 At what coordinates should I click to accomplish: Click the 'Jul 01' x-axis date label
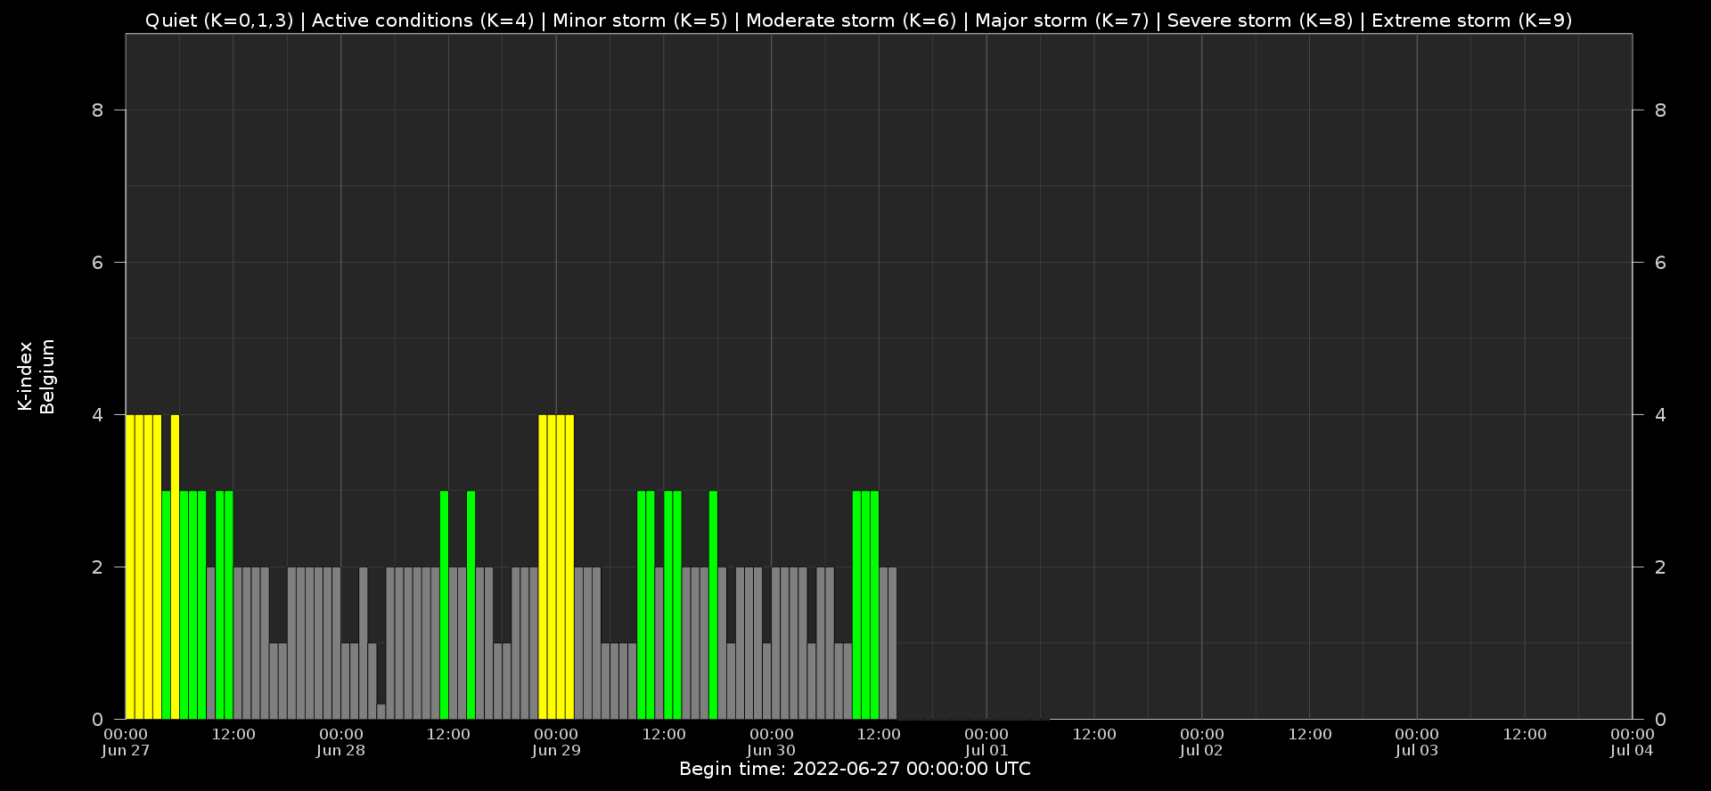click(986, 750)
